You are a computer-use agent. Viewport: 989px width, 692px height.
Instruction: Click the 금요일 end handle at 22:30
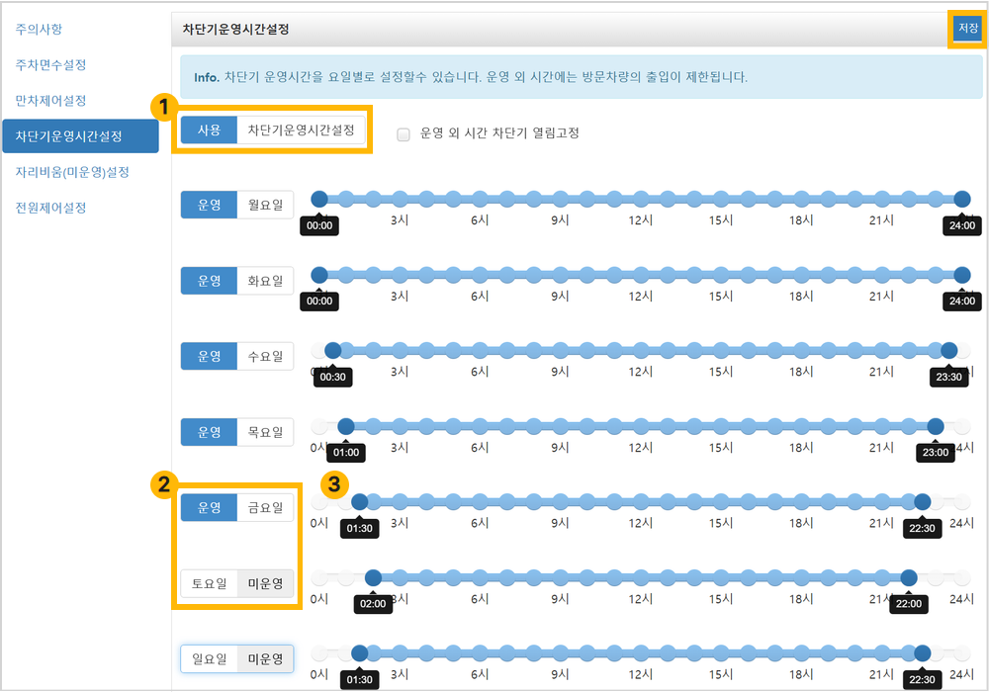(x=922, y=502)
